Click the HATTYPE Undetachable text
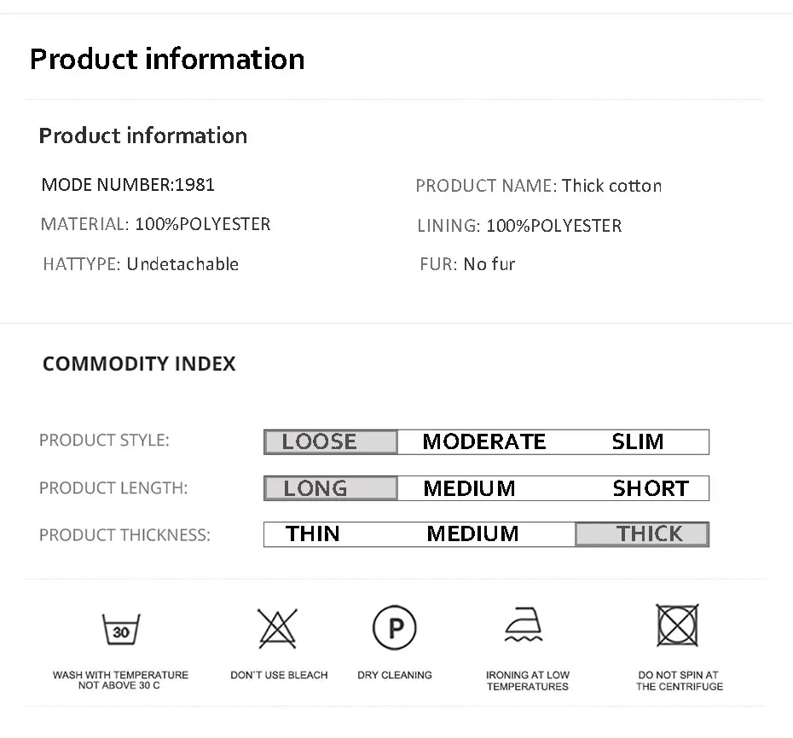The width and height of the screenshot is (793, 738). (x=141, y=264)
